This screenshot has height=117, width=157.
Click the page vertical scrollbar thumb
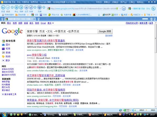156,38
